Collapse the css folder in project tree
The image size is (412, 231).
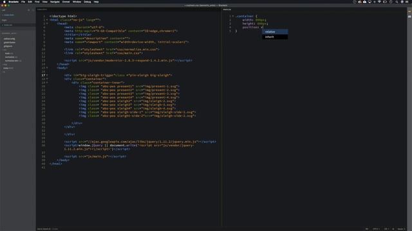pyautogui.click(x=5, y=50)
